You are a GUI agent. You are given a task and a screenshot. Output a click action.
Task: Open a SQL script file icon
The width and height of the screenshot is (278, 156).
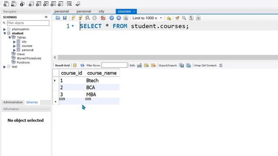click(x=58, y=18)
